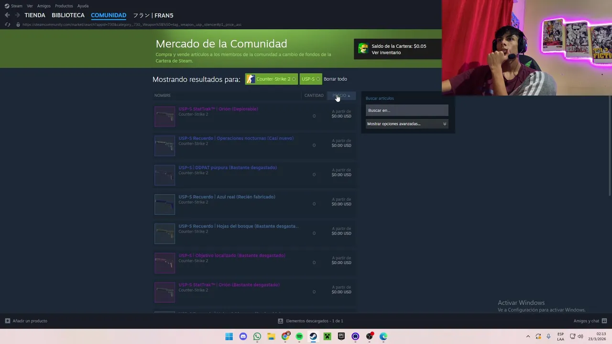612x344 pixels.
Task: Remove the USP-S filter tag
Action: point(318,79)
